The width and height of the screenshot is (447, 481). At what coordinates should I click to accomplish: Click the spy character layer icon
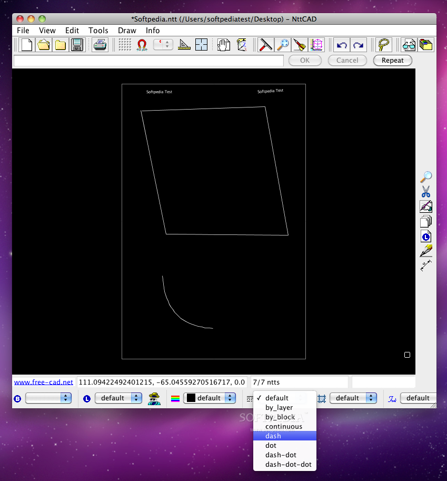[154, 398]
